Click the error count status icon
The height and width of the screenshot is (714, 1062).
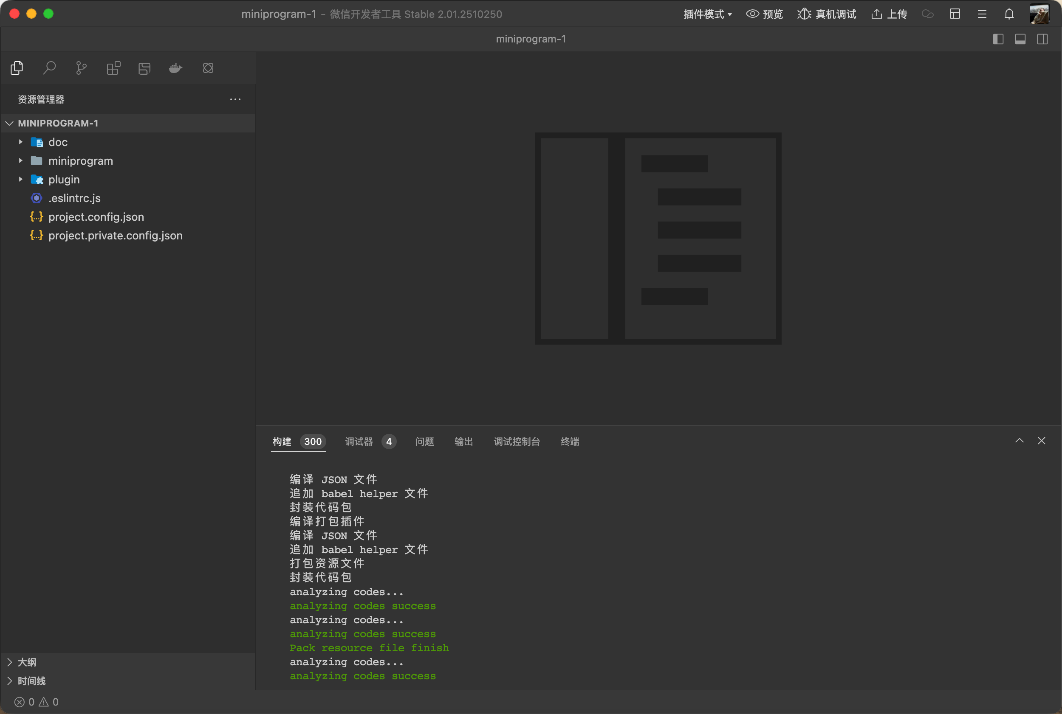click(20, 702)
